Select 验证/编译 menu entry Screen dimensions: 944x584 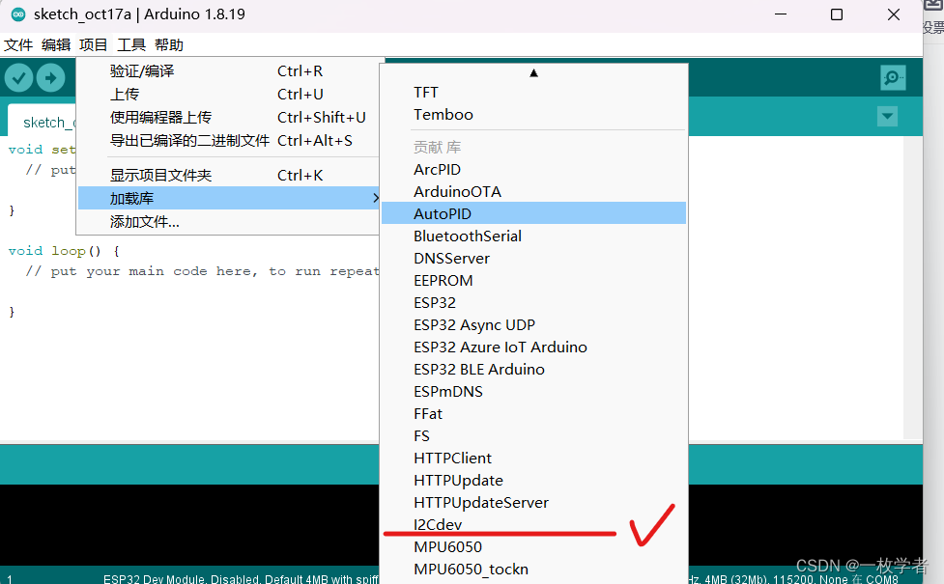pos(229,71)
